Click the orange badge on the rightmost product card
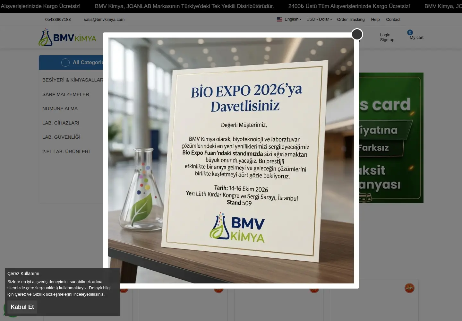 [x=409, y=288]
